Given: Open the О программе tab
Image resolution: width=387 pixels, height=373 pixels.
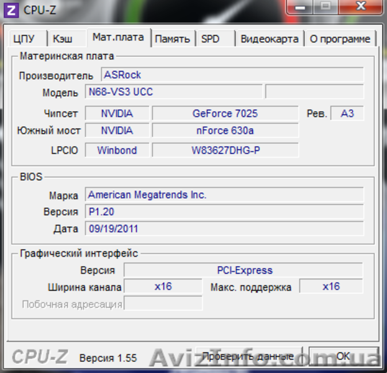Looking at the screenshot, I should (x=340, y=39).
